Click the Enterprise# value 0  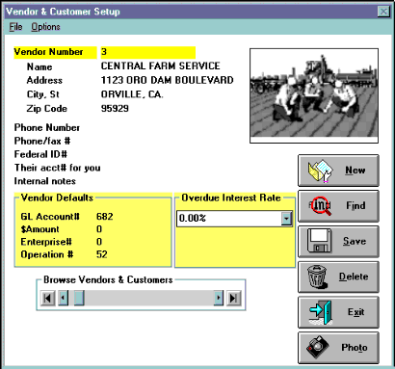(x=99, y=242)
